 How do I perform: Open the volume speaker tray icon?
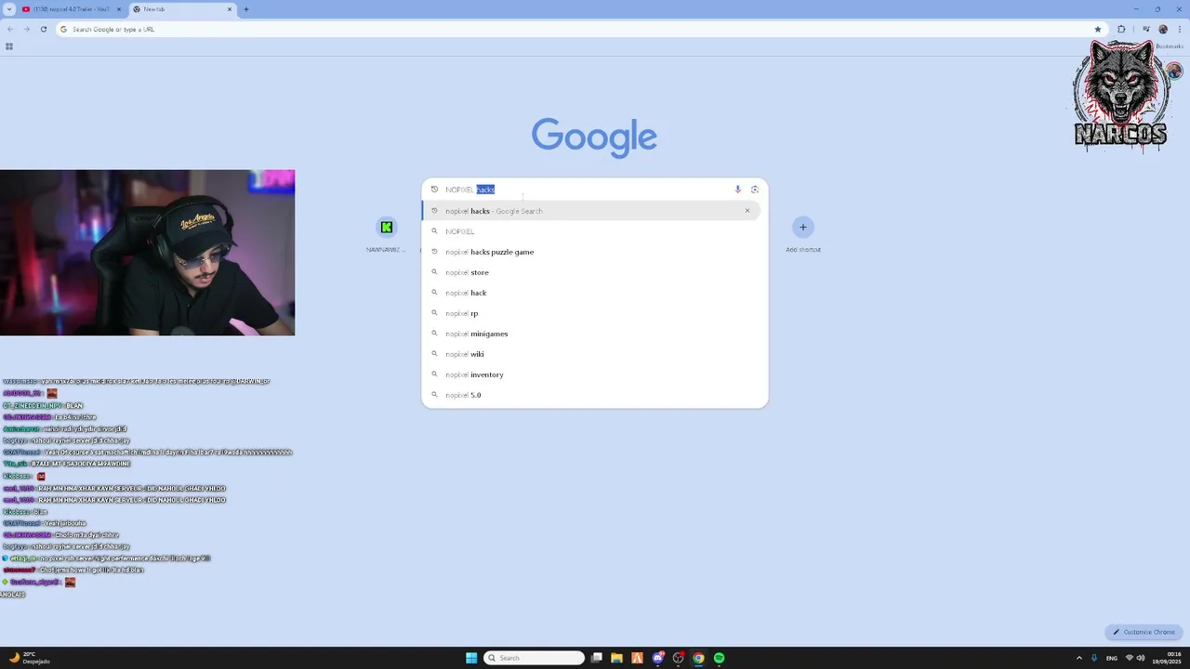[x=1142, y=658]
